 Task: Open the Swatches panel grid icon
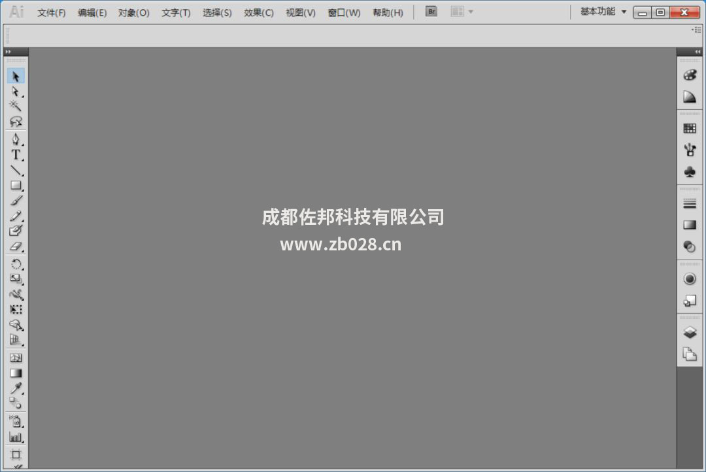(x=690, y=128)
